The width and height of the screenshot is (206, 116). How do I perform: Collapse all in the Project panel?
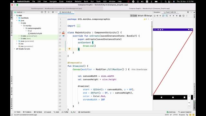click(x=49, y=12)
